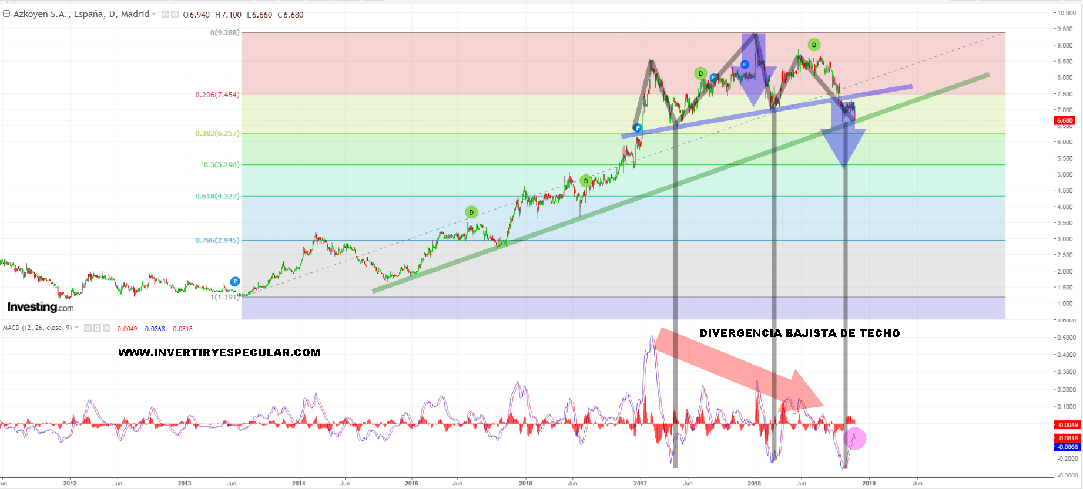This screenshot has width=1083, height=489.
Task: Click the Investing.com logo watermark
Action: 40,307
